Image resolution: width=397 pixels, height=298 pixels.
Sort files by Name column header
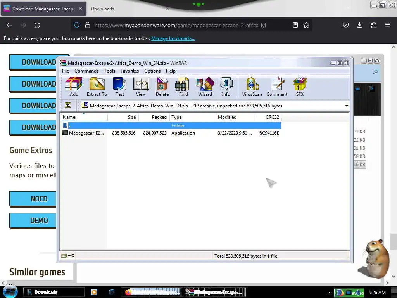[x=84, y=117]
